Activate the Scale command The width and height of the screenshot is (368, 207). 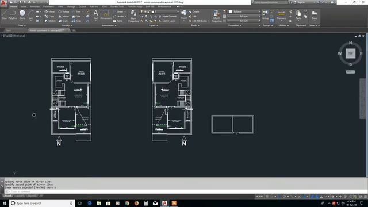tap(63, 21)
